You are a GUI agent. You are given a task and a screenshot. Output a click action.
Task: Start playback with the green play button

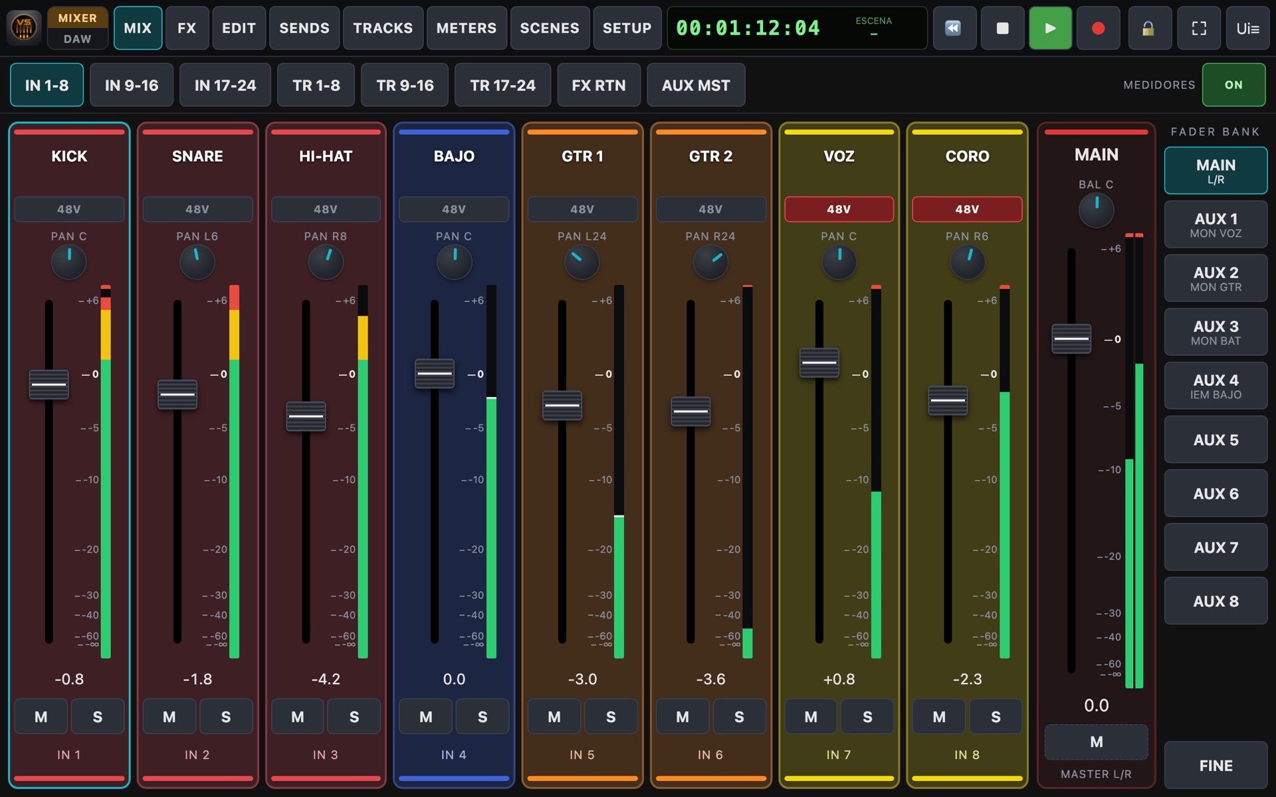tap(1050, 28)
